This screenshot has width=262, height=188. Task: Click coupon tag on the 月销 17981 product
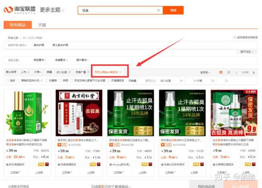pyautogui.click(x=62, y=145)
